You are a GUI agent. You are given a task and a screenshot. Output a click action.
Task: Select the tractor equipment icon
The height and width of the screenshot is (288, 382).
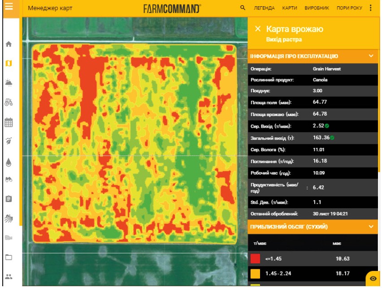9,102
